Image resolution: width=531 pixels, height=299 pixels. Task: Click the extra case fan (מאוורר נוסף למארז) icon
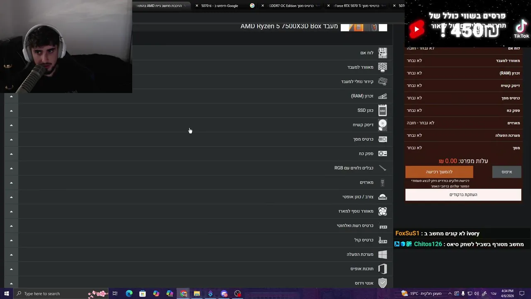click(382, 211)
